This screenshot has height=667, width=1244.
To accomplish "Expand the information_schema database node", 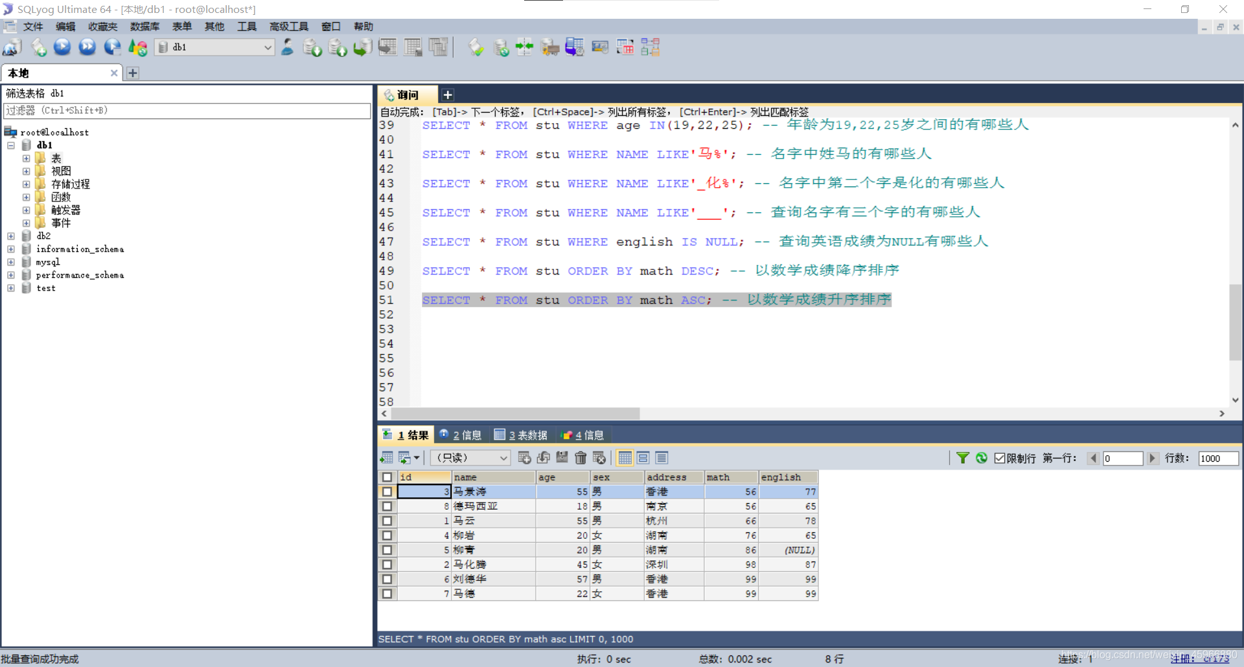I will (11, 249).
